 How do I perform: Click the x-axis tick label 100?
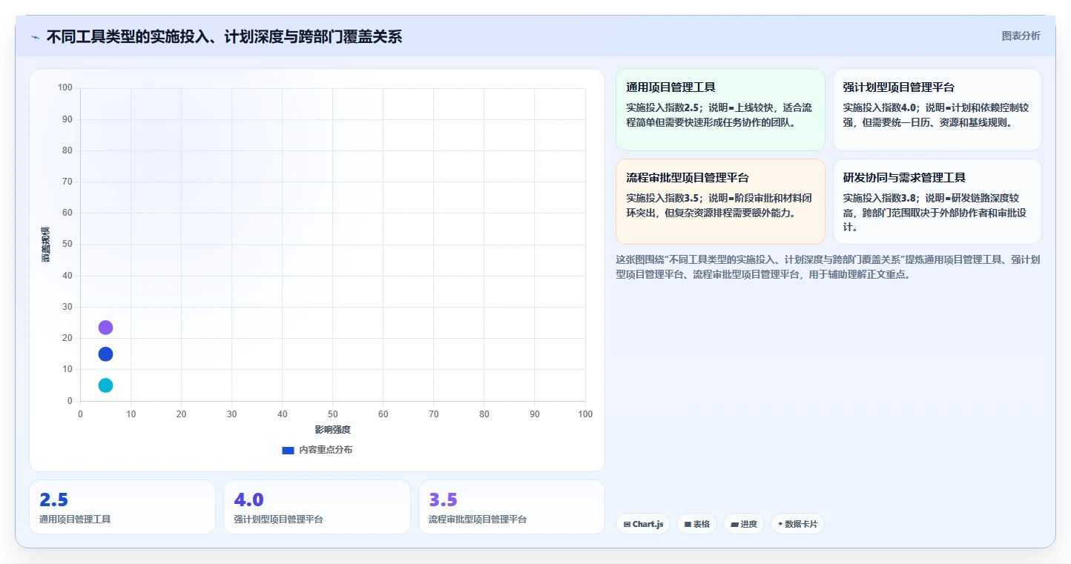585,414
